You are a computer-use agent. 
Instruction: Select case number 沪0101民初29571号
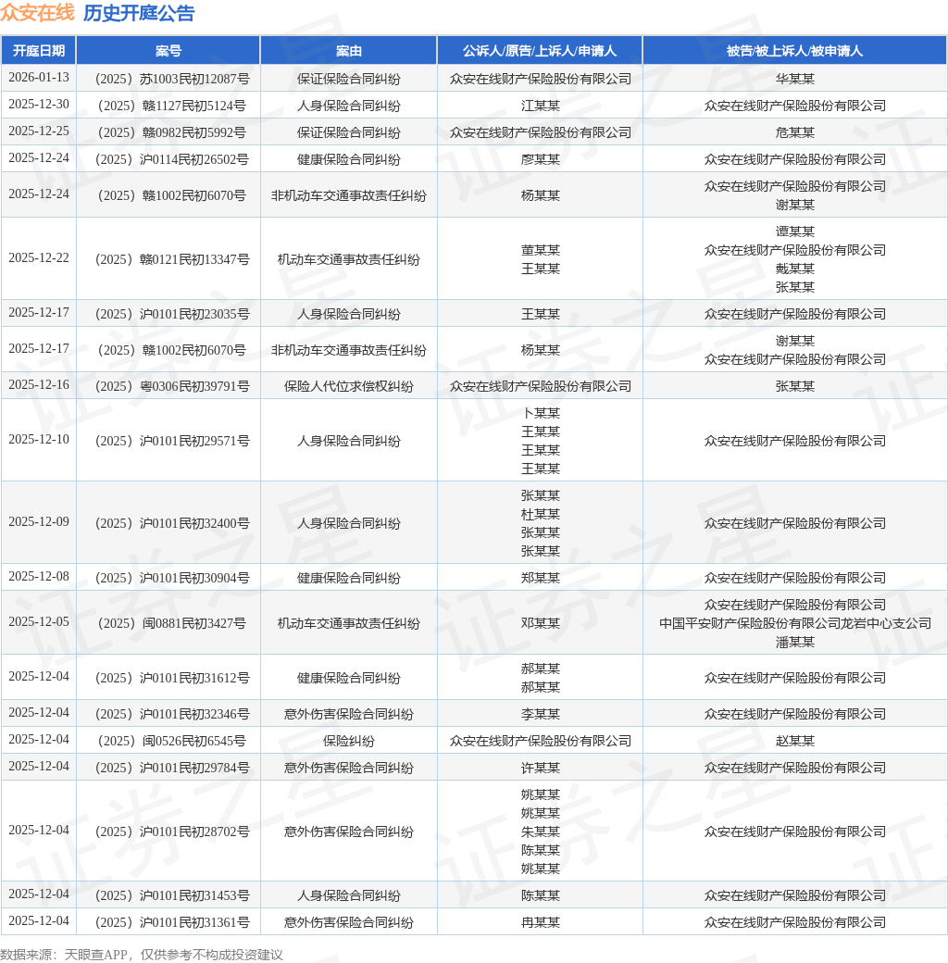(172, 441)
